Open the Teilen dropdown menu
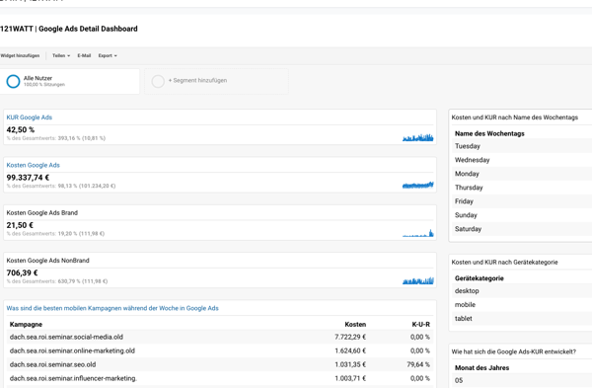Viewport: 592px width, 388px height. pyautogui.click(x=61, y=55)
